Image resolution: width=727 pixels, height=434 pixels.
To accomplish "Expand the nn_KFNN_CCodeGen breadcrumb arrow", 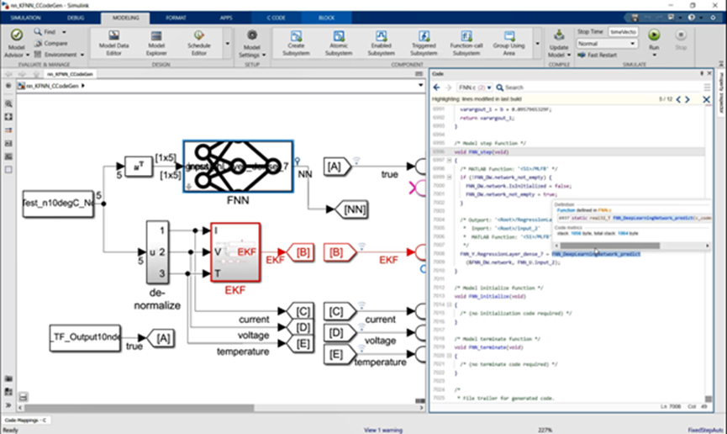I will pyautogui.click(x=83, y=86).
